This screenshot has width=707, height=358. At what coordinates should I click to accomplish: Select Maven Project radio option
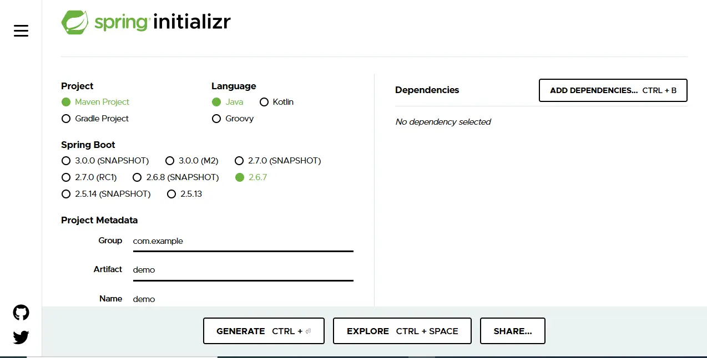point(95,102)
